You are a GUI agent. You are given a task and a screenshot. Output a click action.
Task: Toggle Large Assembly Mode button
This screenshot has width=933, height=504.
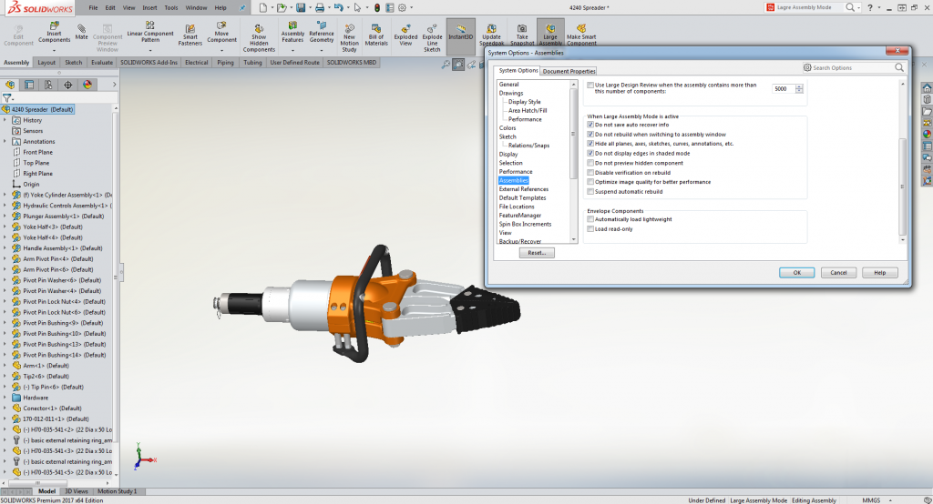tap(550, 35)
